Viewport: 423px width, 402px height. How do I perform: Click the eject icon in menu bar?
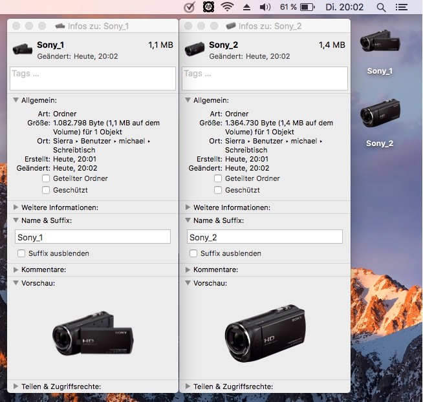point(246,7)
